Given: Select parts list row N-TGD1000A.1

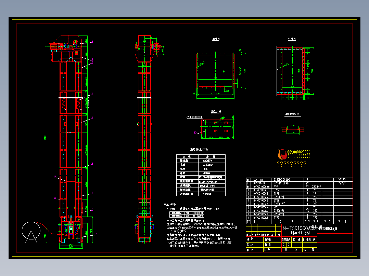Looking at the screenshot, I should click(299, 218).
